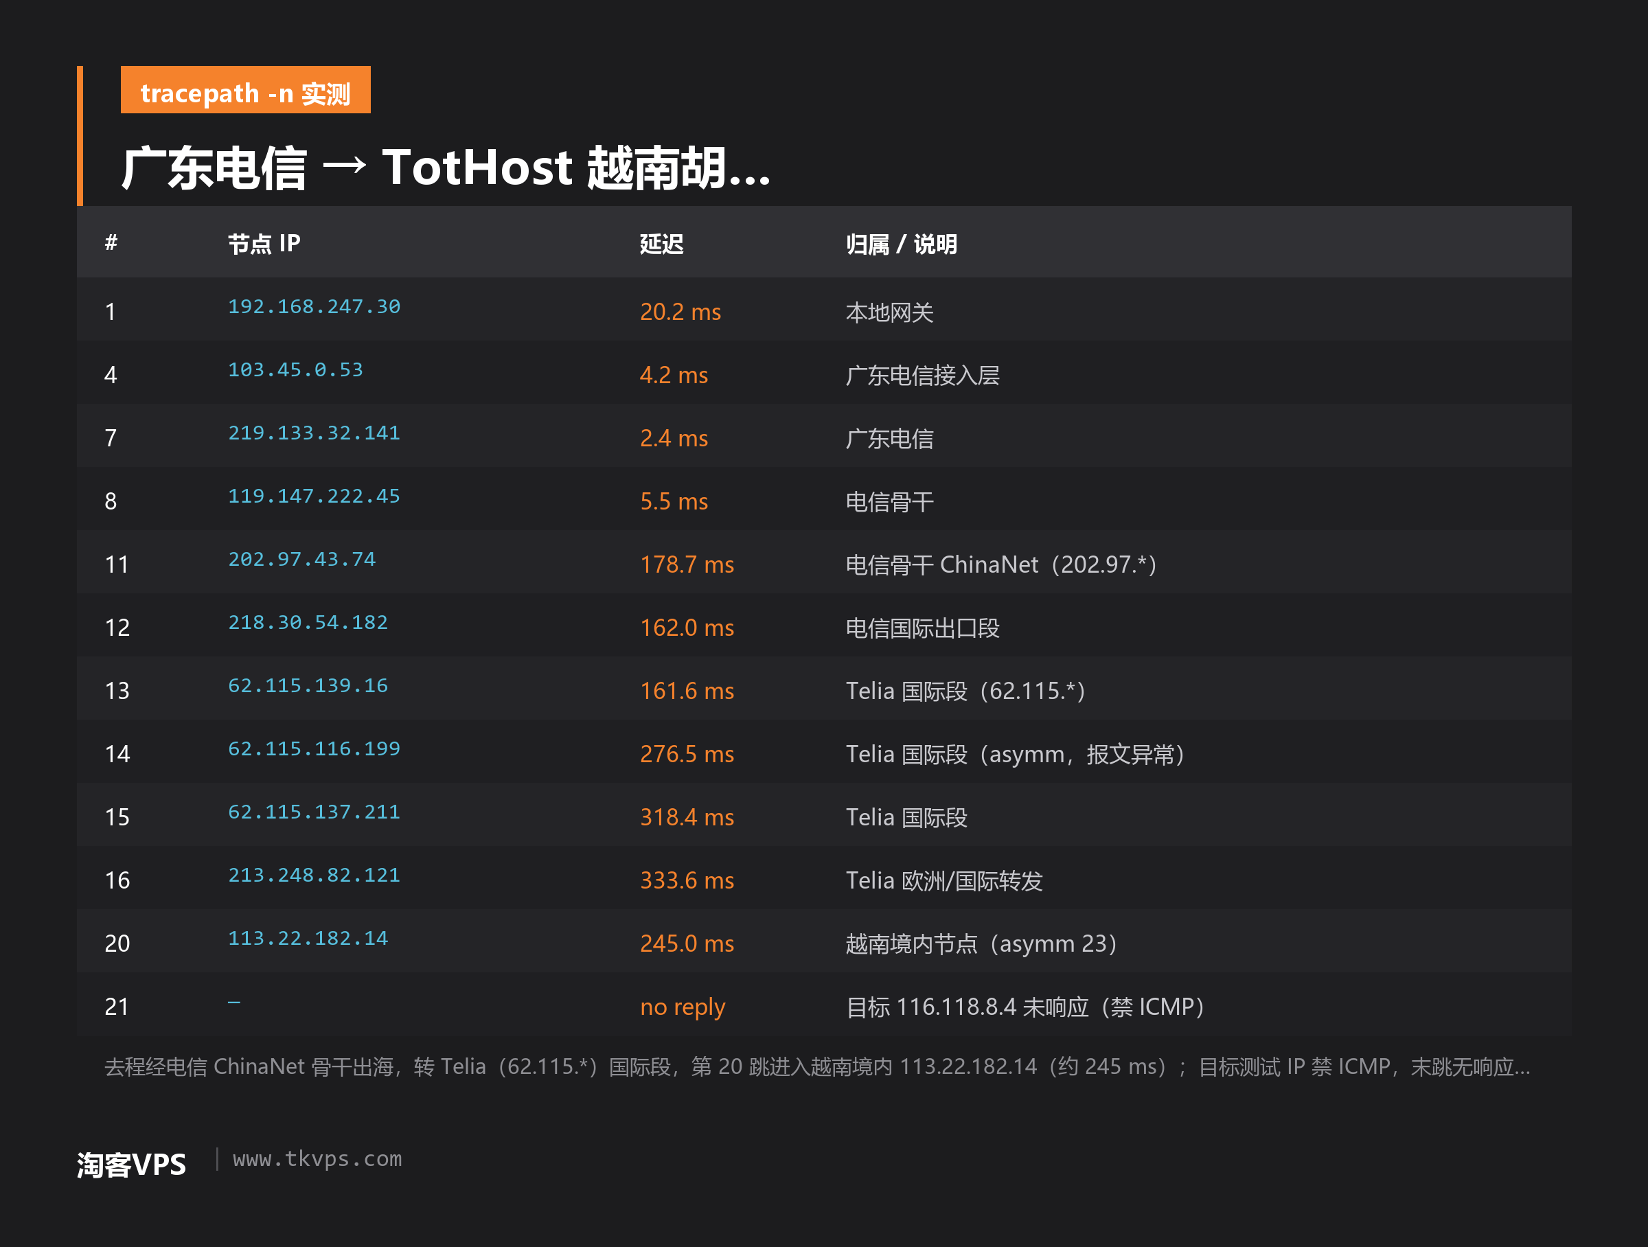Select IP 192.168.247.30
This screenshot has height=1247, width=1648.
pos(314,306)
